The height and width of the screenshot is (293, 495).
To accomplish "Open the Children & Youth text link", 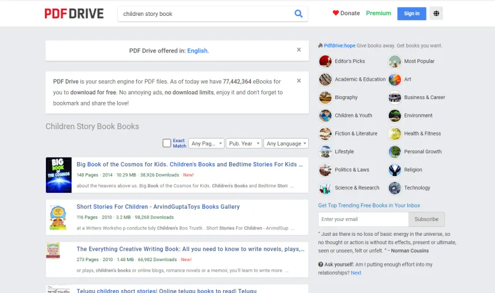I will coord(353,116).
